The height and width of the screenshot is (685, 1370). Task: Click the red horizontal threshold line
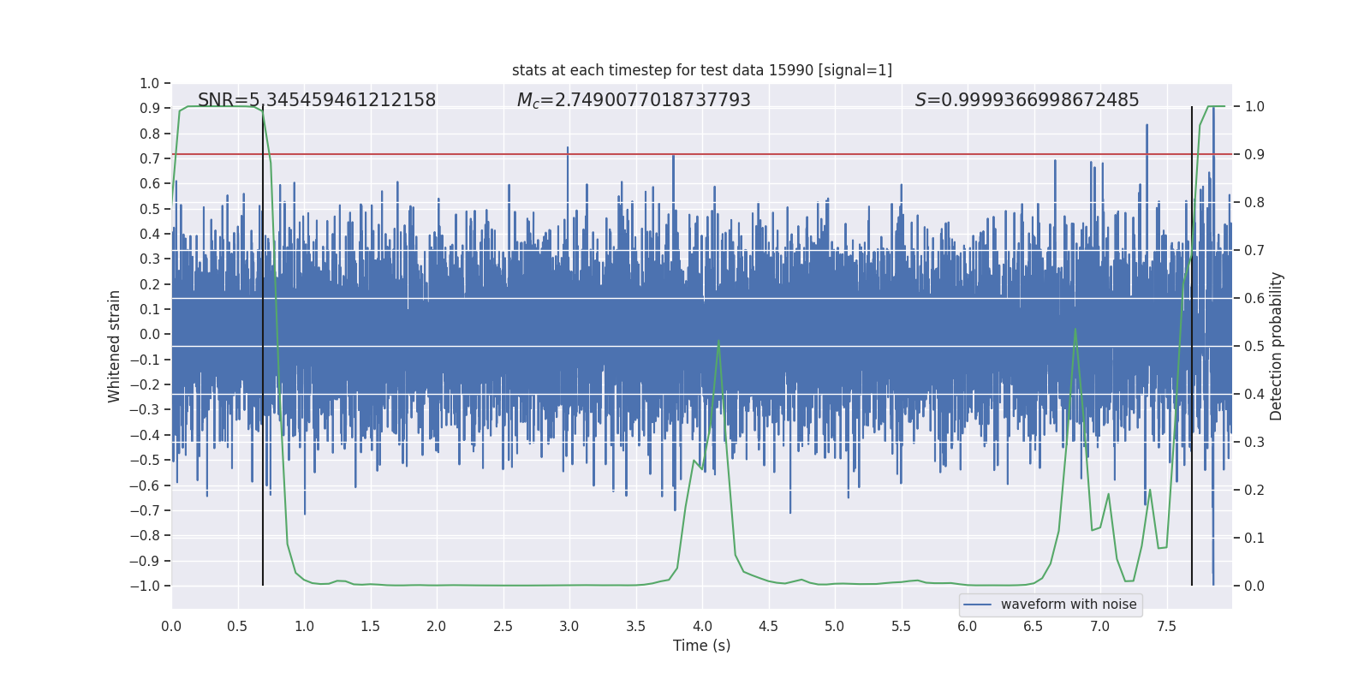pyautogui.click(x=702, y=154)
